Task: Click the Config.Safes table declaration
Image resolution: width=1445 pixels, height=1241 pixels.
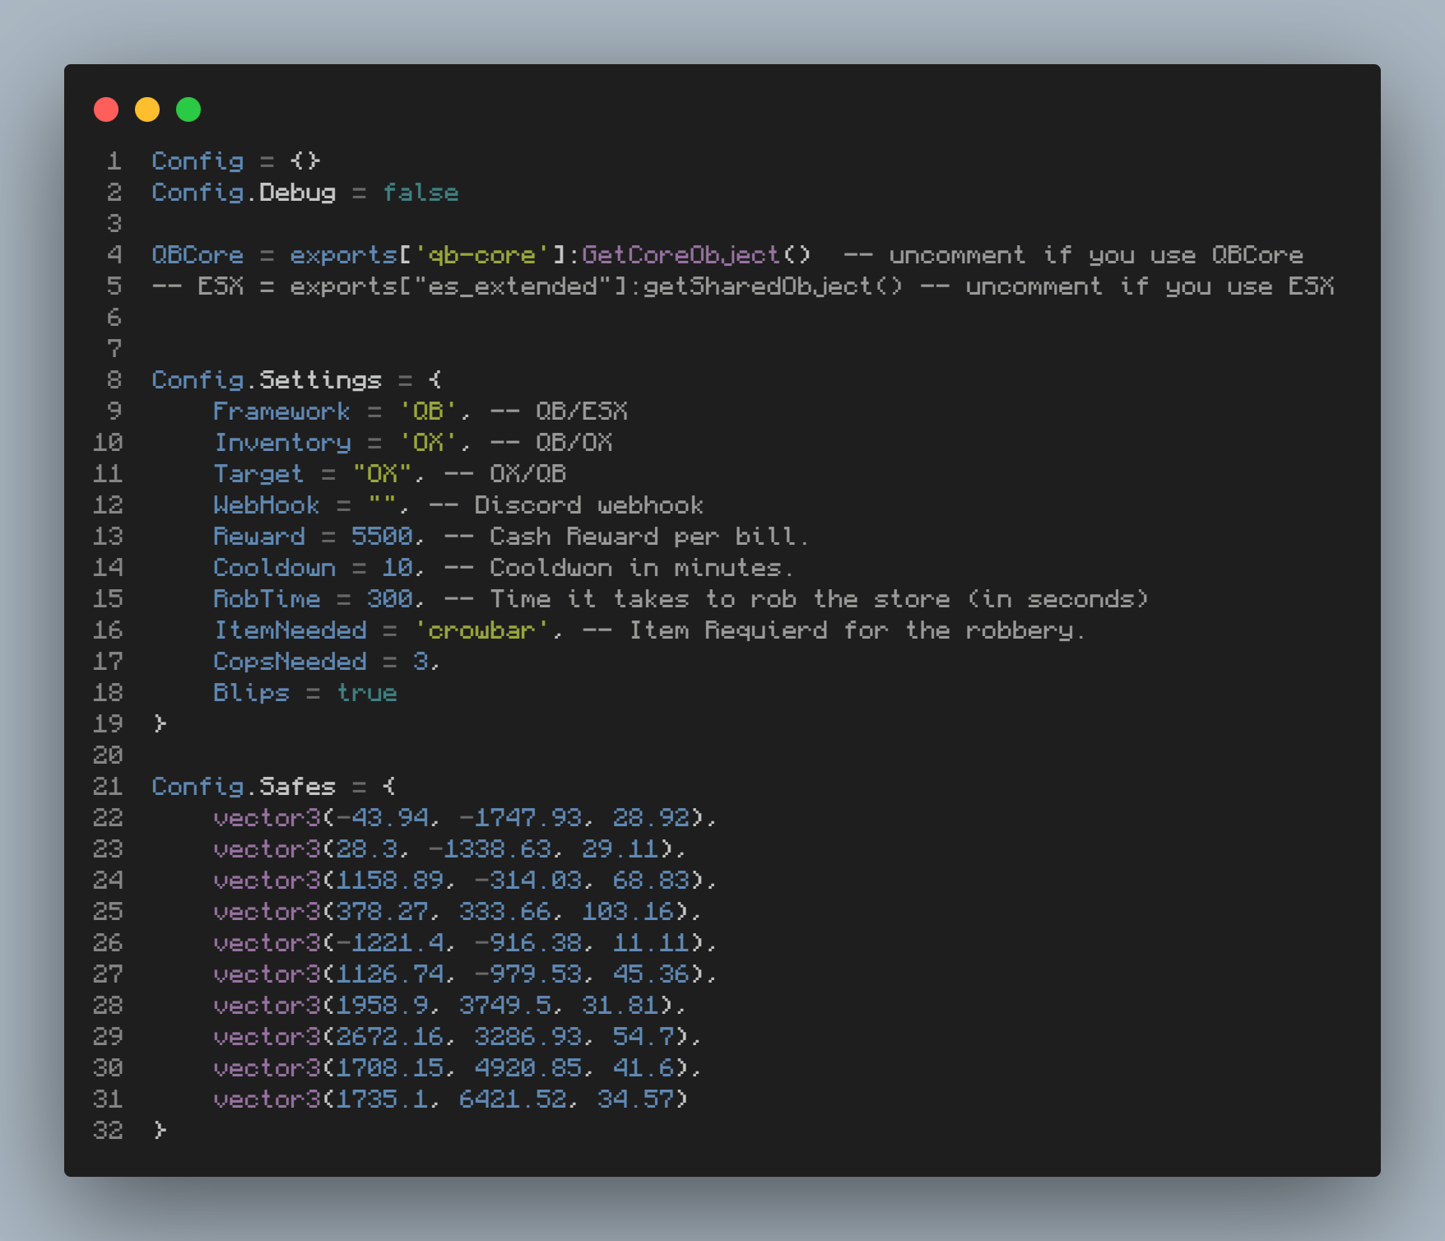Action: tap(273, 787)
